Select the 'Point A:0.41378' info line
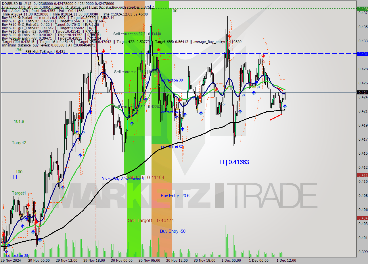The width and height of the screenshot is (368, 264). point(43,11)
